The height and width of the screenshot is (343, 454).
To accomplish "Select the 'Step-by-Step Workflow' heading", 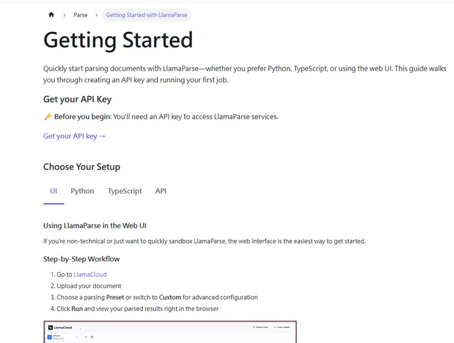I will pos(82,259).
